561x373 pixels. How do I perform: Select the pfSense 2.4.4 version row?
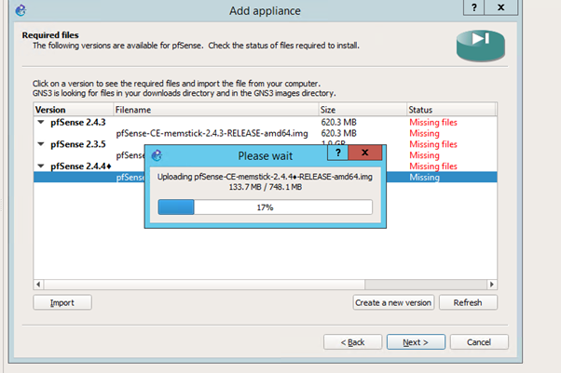click(x=265, y=167)
